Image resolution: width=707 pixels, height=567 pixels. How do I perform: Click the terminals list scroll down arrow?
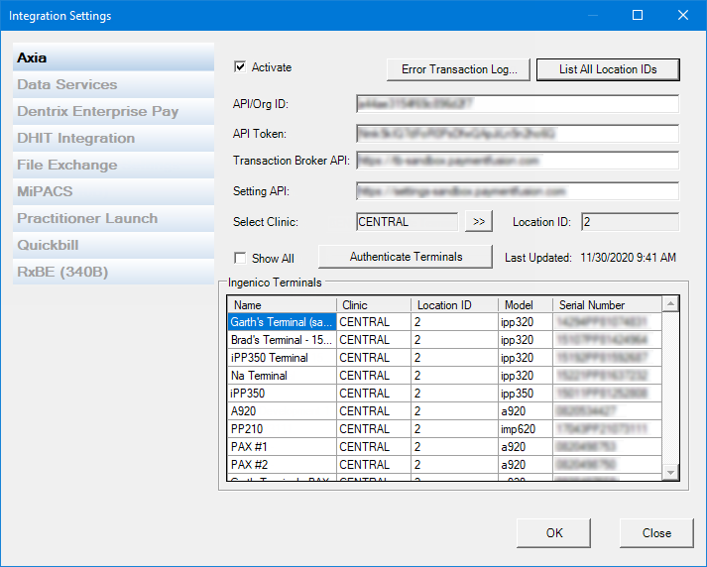pyautogui.click(x=670, y=473)
